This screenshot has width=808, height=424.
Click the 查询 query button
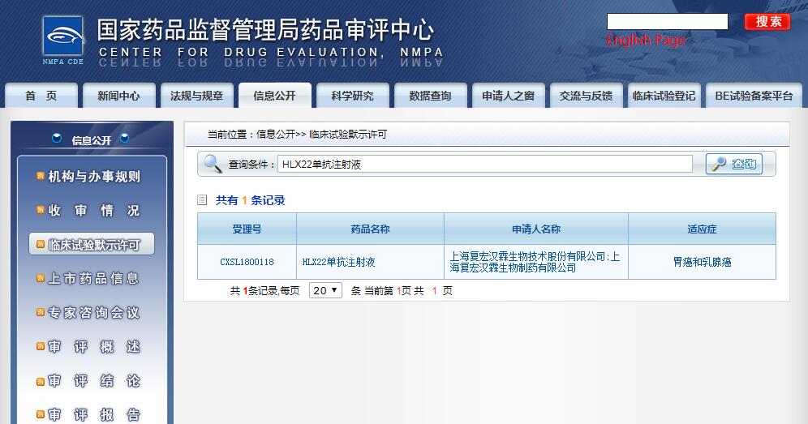coord(734,164)
